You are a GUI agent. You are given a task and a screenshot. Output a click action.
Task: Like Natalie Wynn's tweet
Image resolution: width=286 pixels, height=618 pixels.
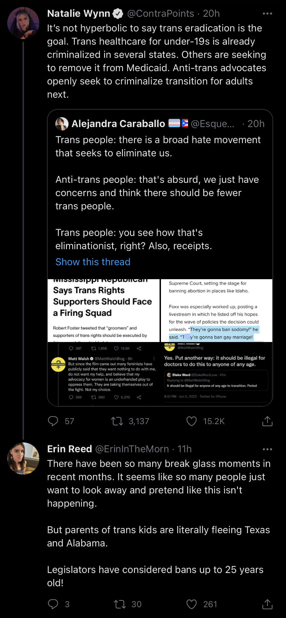pos(192,421)
